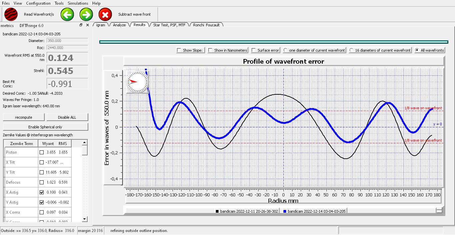This screenshot has height=235, width=455.
Task: Toggle Show in Nanometers checkbox
Action: tap(210, 50)
